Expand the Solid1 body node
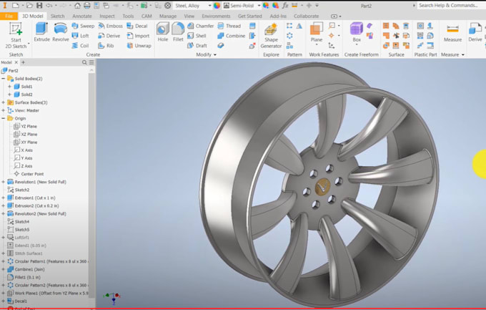 [9, 87]
